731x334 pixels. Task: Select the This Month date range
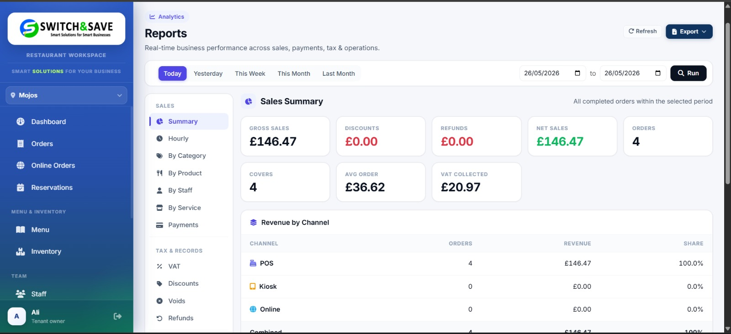pyautogui.click(x=294, y=73)
